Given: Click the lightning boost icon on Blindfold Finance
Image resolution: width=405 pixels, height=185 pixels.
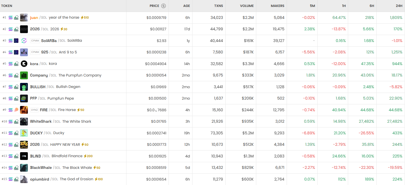Looking at the screenshot, I should 85,156.
